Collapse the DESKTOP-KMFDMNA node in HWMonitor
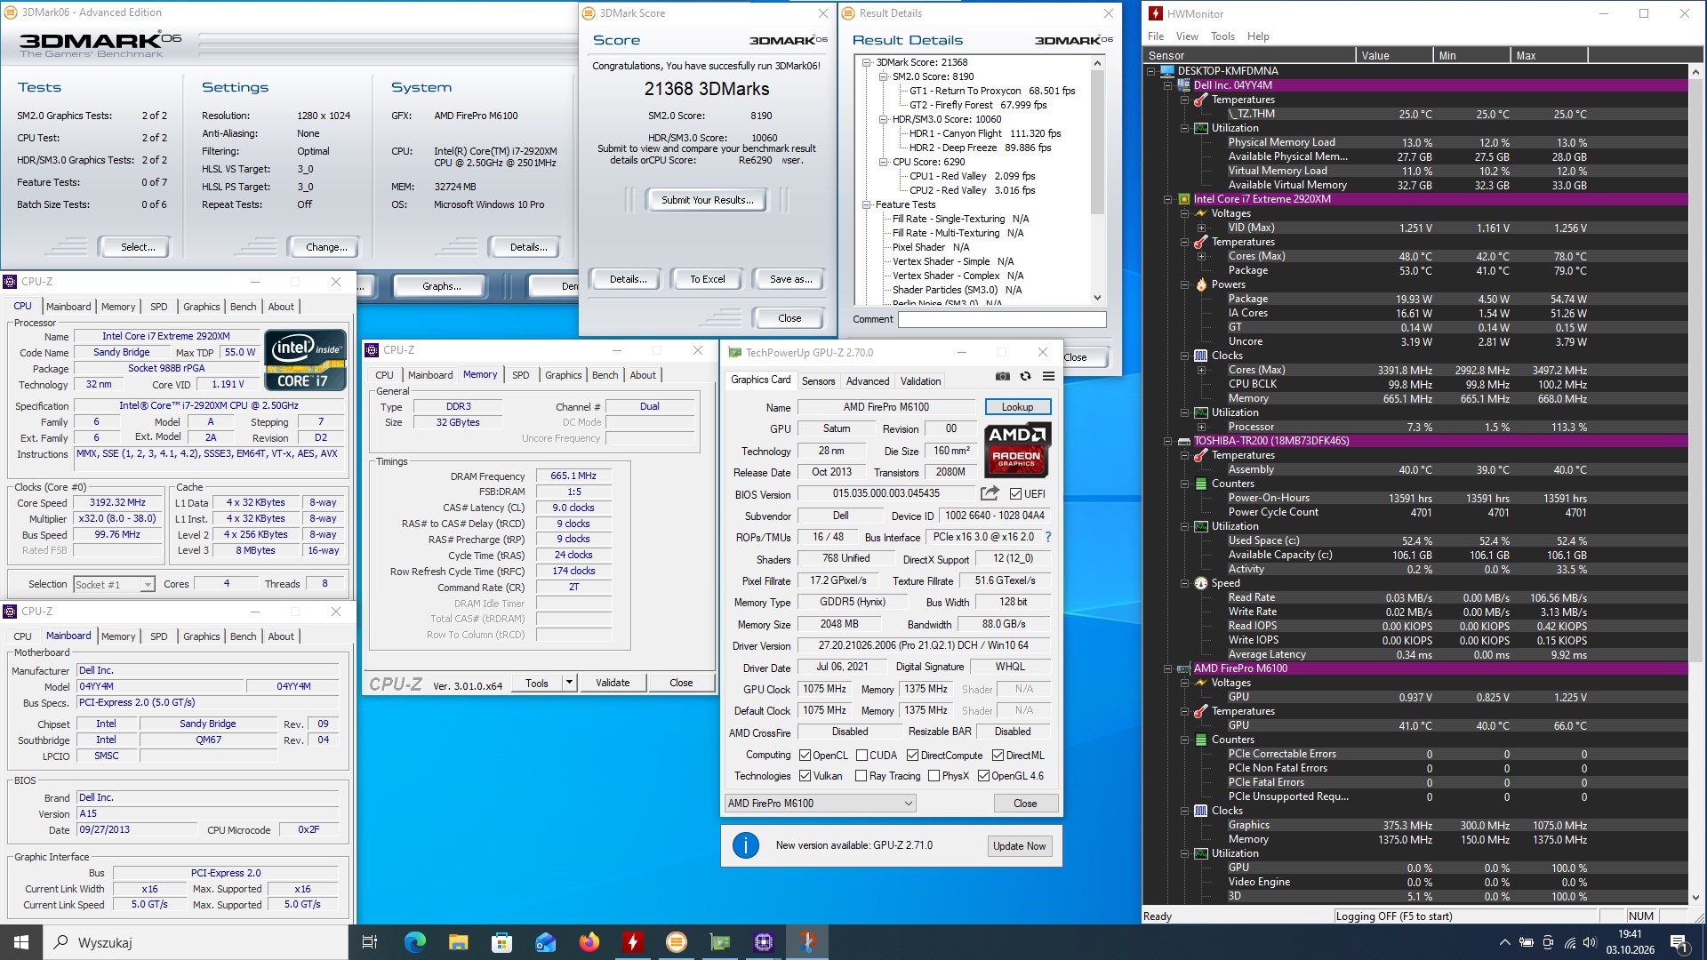Image resolution: width=1707 pixels, height=960 pixels. tap(1150, 71)
